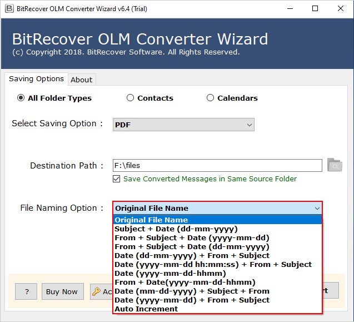The image size is (354, 322).
Task: Switch to the Saving Options tab
Action: (x=36, y=79)
